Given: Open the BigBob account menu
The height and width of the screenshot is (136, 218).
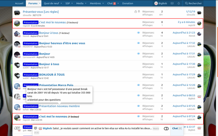Looking at the screenshot, I should coord(161,3).
